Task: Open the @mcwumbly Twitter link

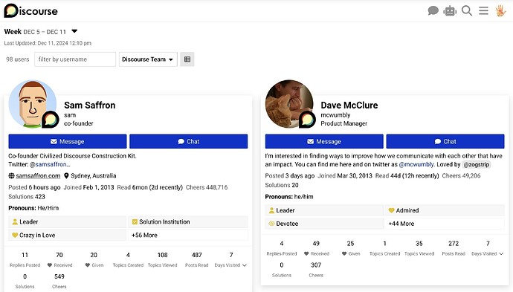Action: point(416,164)
